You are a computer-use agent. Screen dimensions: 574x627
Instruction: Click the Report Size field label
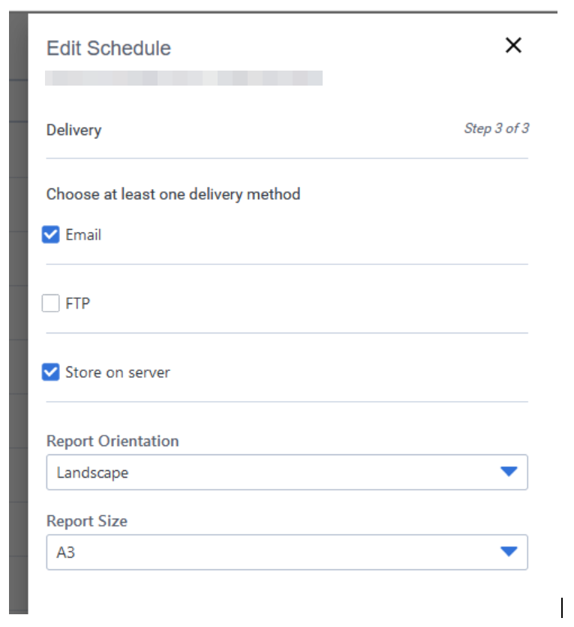[x=87, y=521]
